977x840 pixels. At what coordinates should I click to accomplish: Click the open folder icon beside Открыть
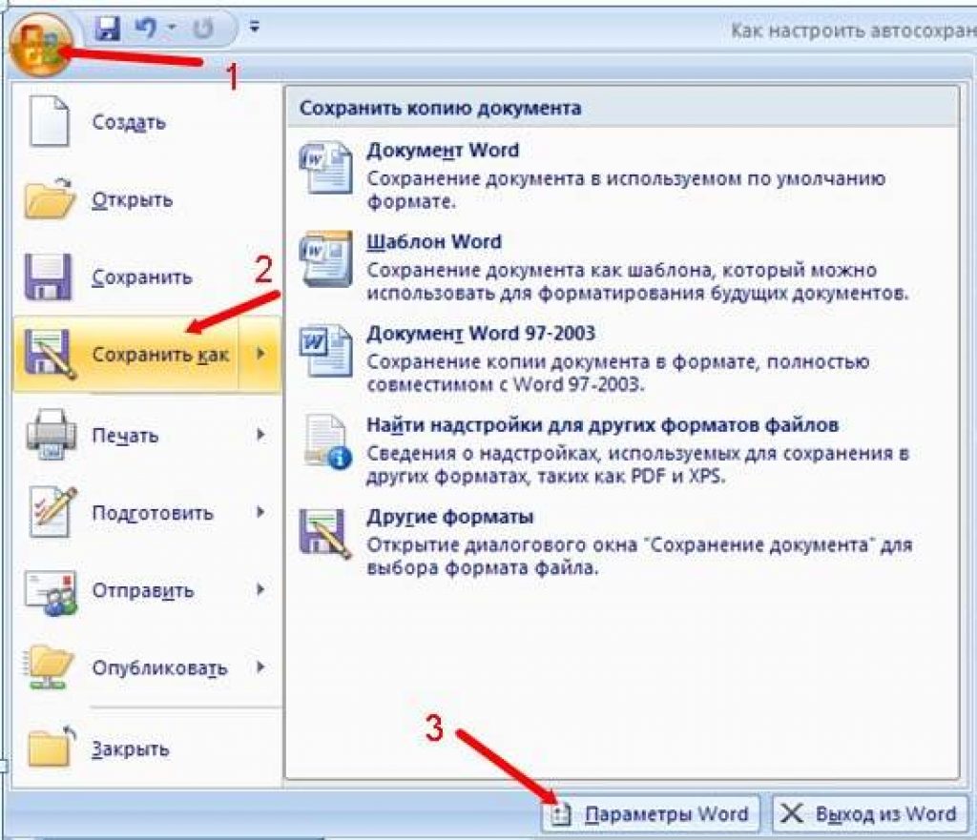(50, 198)
